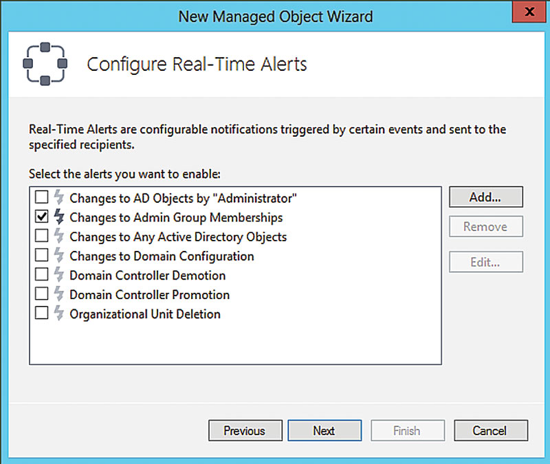Check the Changes to Domain Configuration box
This screenshot has width=550, height=464.
click(42, 256)
